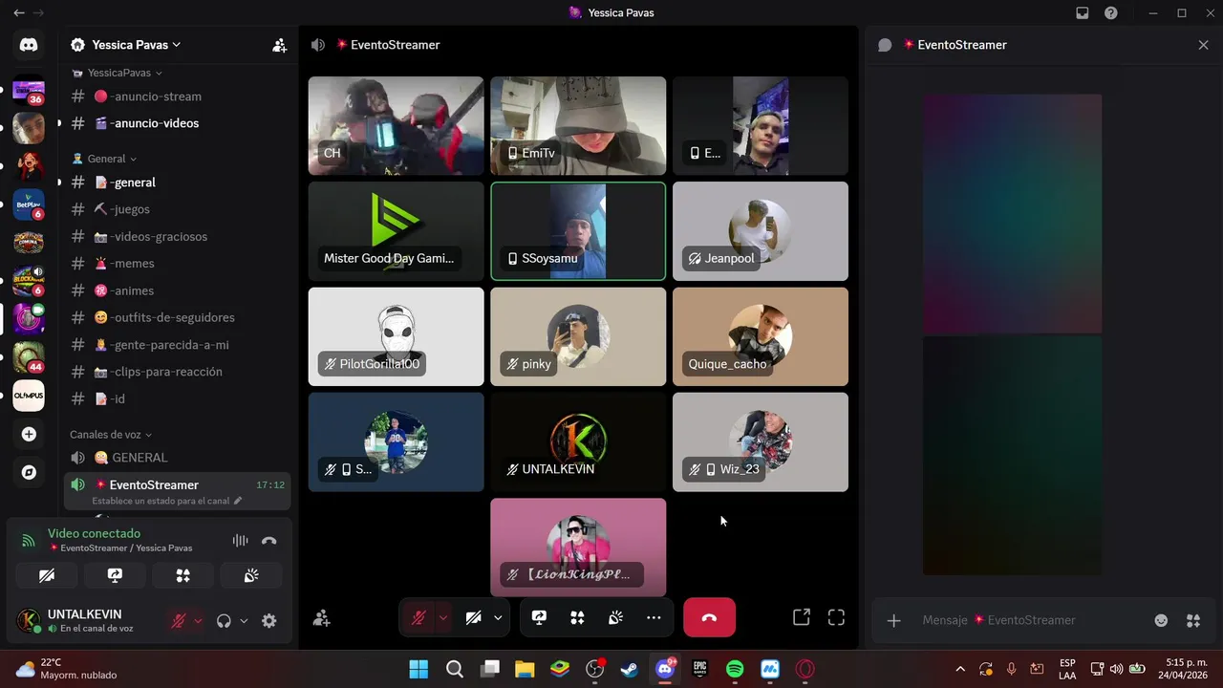The image size is (1223, 688).
Task: Toggle the speaker icon beside EventoStreamer title
Action: coord(318,45)
